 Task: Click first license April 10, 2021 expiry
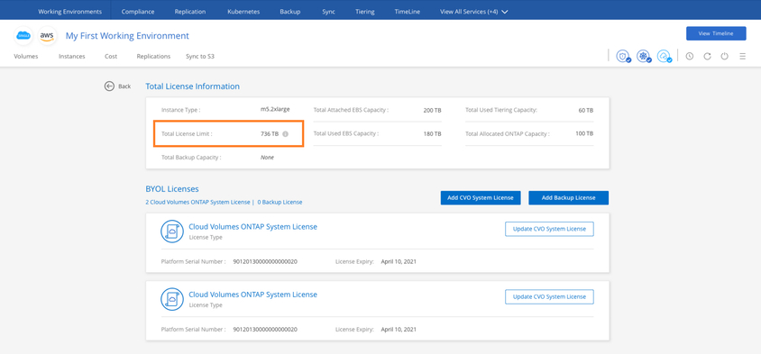pos(399,261)
